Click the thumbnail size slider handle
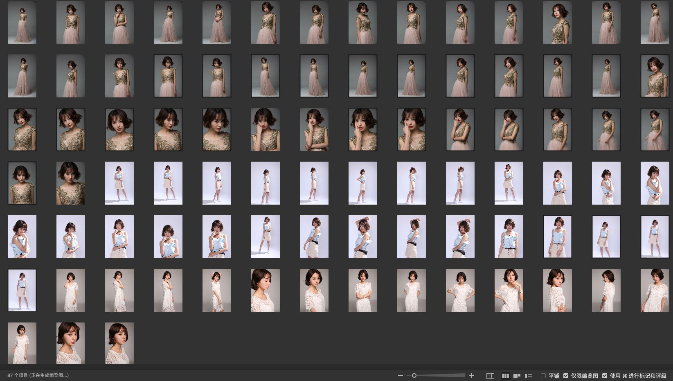Image resolution: width=673 pixels, height=381 pixels. click(414, 376)
